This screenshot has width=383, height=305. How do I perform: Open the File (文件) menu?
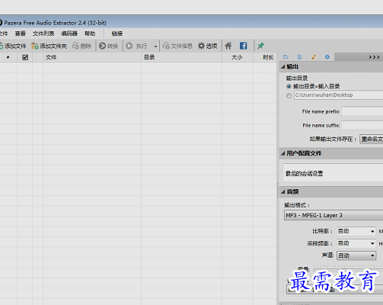point(4,34)
